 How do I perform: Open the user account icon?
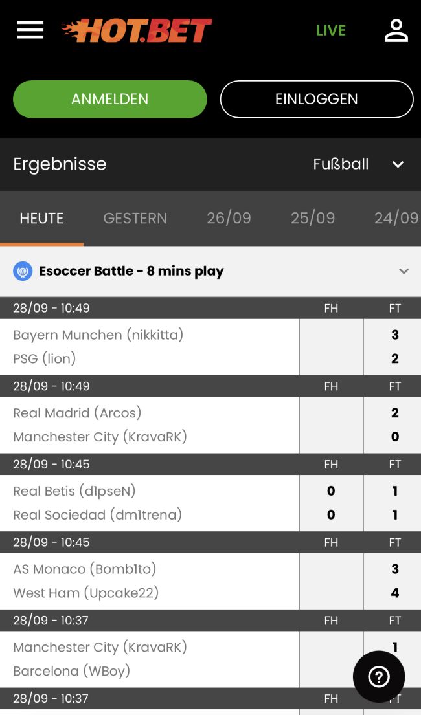(396, 30)
